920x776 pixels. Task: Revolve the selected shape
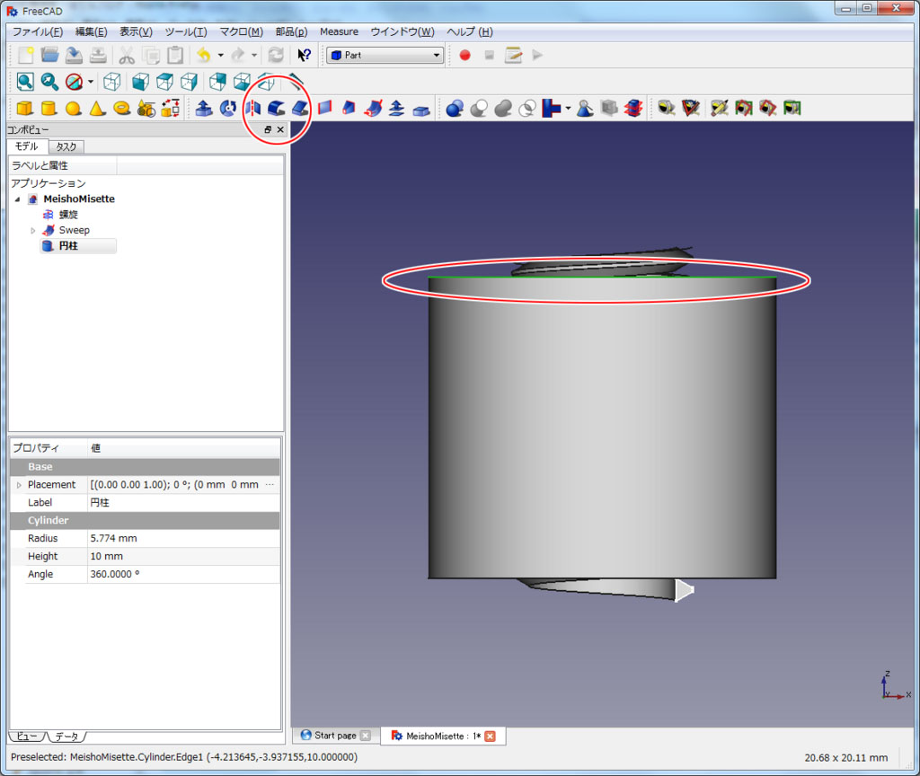click(x=227, y=108)
